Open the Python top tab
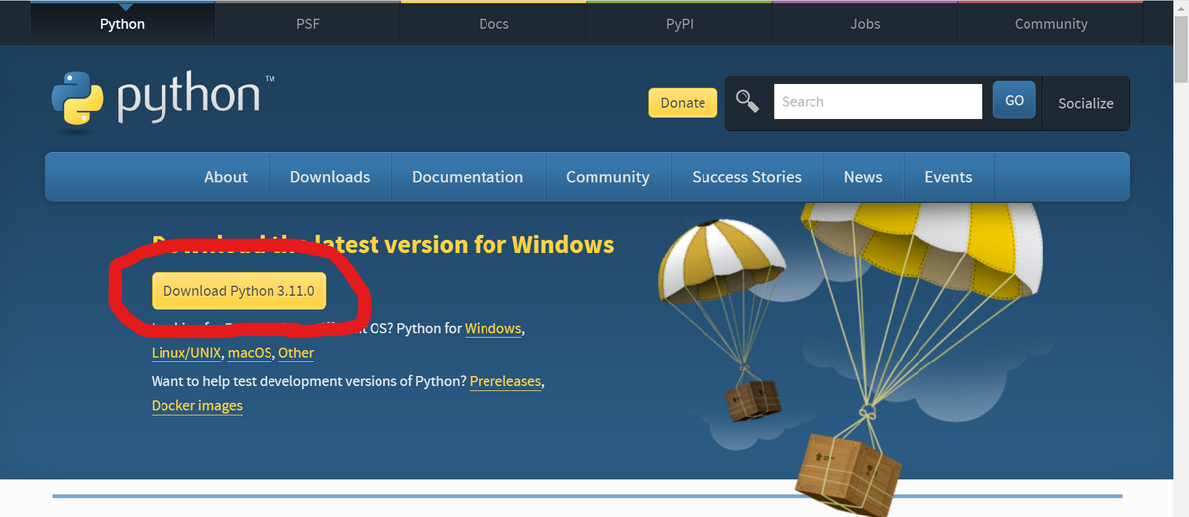This screenshot has width=1189, height=517. [x=122, y=23]
